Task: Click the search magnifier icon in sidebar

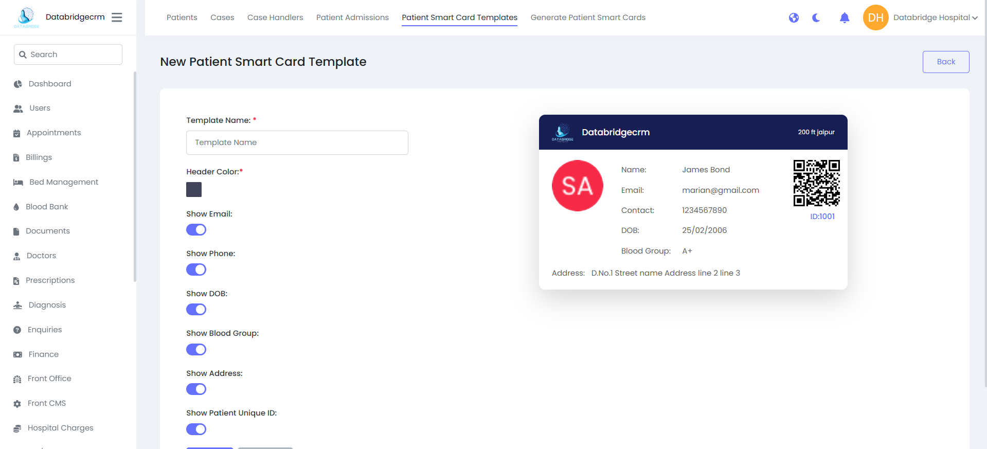Action: point(23,55)
